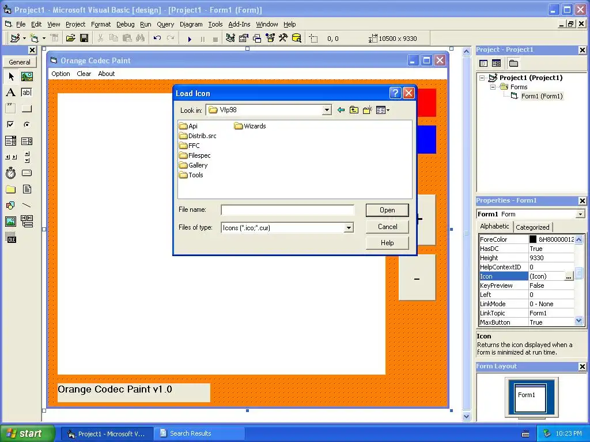Click Help in Load Icon dialog
The height and width of the screenshot is (442, 590).
(387, 243)
